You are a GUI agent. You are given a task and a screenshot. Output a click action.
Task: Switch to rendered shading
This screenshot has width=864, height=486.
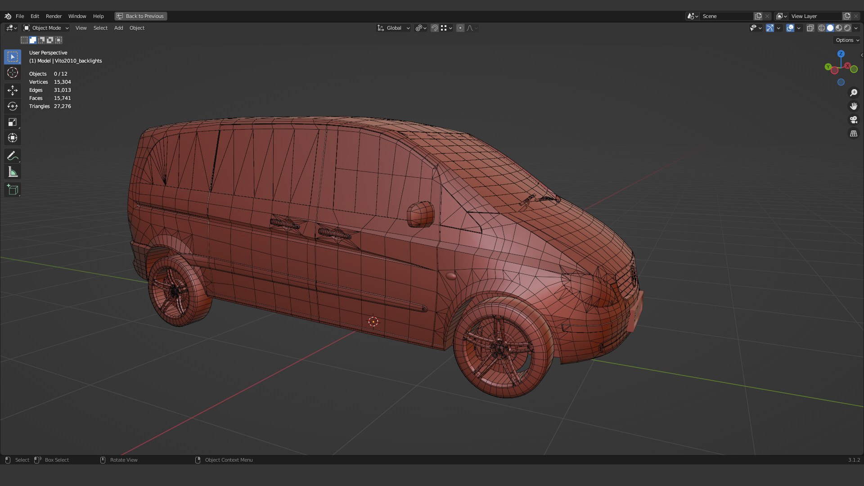(x=847, y=28)
